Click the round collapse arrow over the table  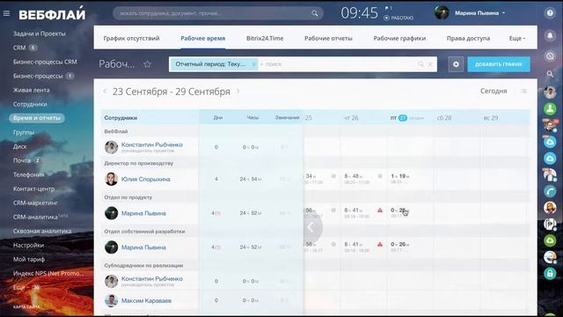311,227
